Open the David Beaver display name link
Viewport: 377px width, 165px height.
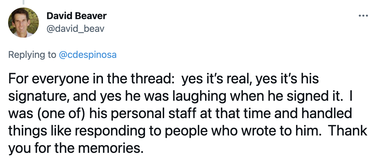click(77, 16)
